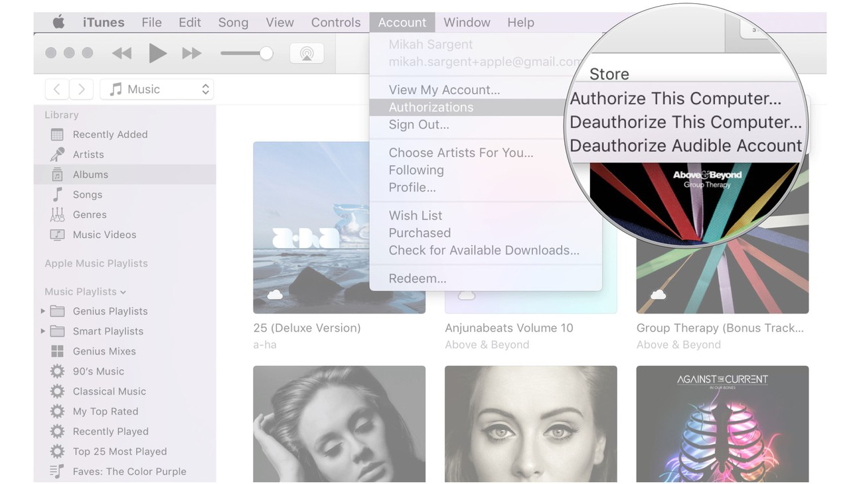Open the Window menu

(x=467, y=22)
